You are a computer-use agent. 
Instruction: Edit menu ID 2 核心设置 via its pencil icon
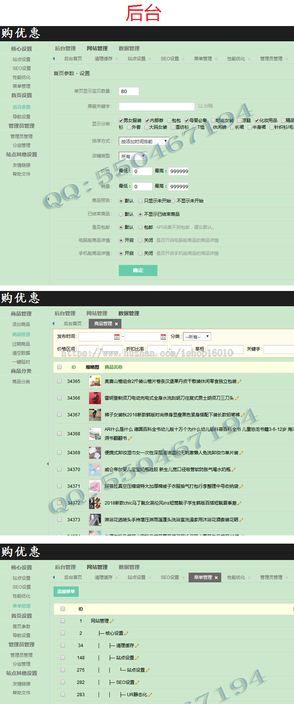tap(126, 633)
